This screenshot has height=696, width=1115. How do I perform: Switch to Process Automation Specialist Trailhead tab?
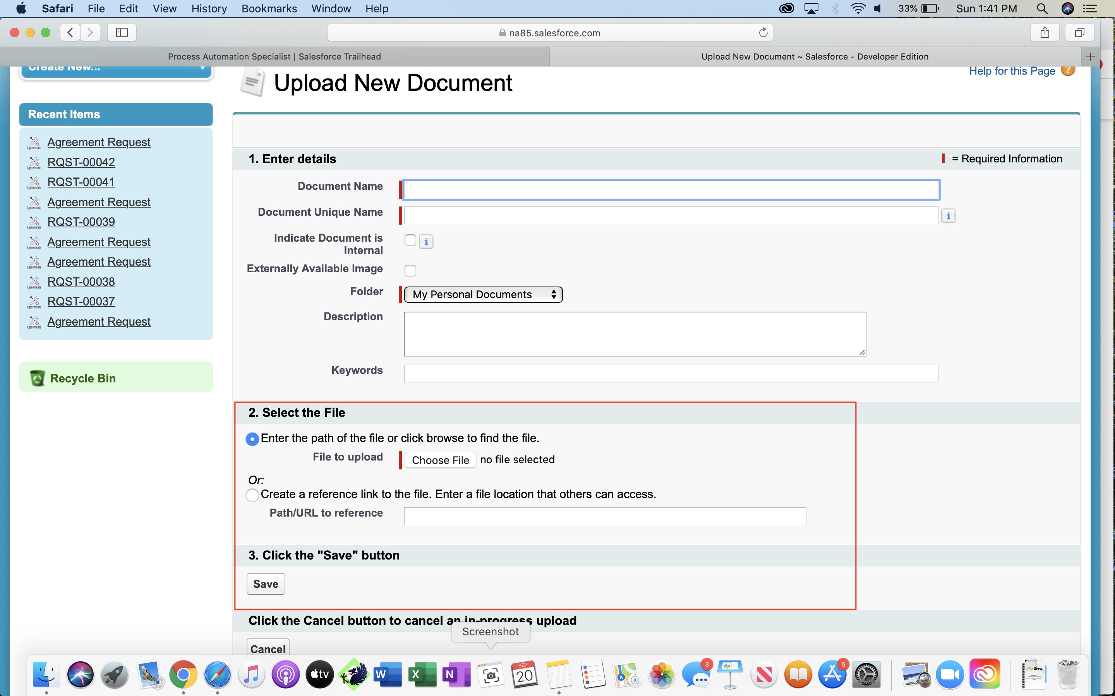tap(274, 56)
